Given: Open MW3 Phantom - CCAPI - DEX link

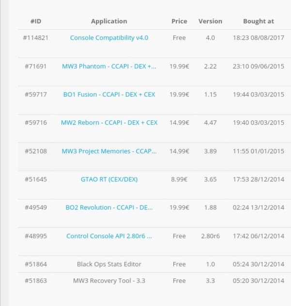Looking at the screenshot, I should click(109, 66).
